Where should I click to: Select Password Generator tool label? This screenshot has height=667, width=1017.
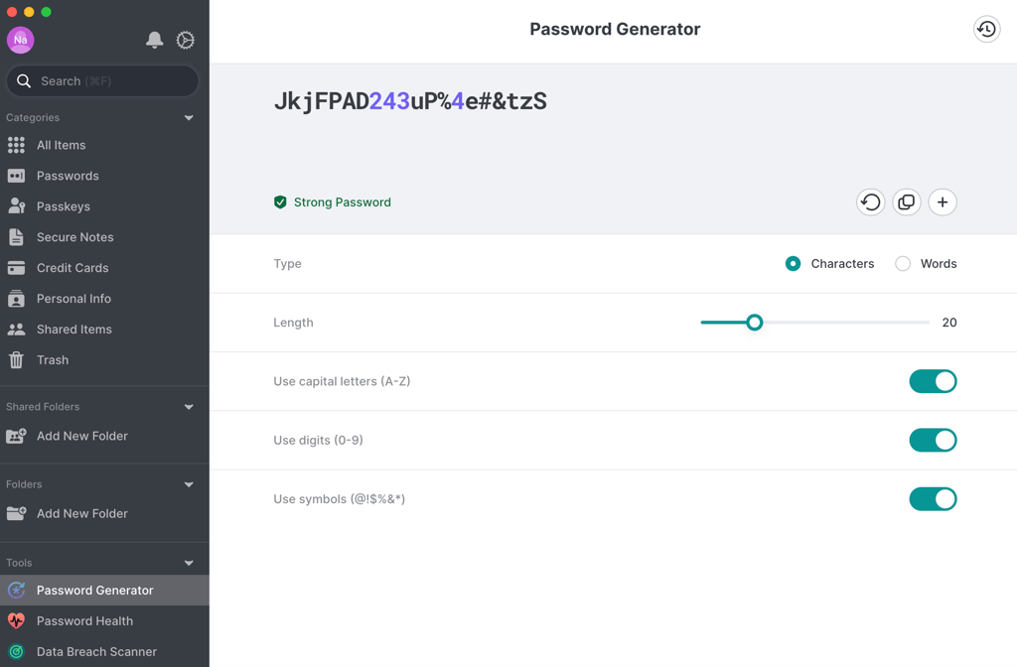coord(94,590)
